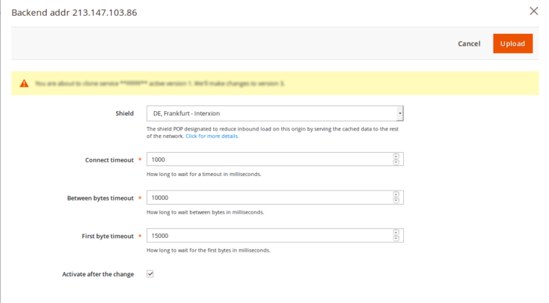Select the First byte timeout input

coord(269,236)
